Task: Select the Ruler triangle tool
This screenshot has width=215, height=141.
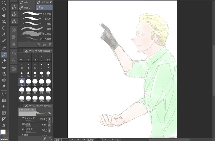Action: [x=4, y=119]
